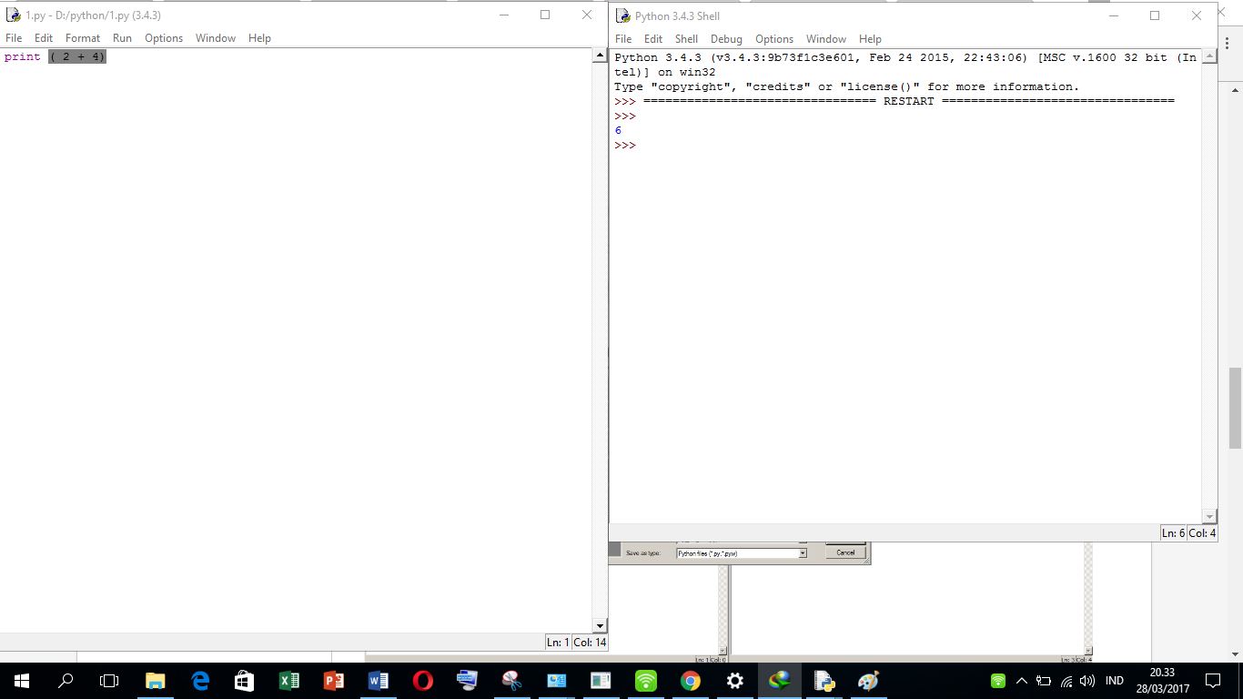1243x699 pixels.
Task: Click the editor's vertical scrollbar down arrow
Action: point(600,626)
